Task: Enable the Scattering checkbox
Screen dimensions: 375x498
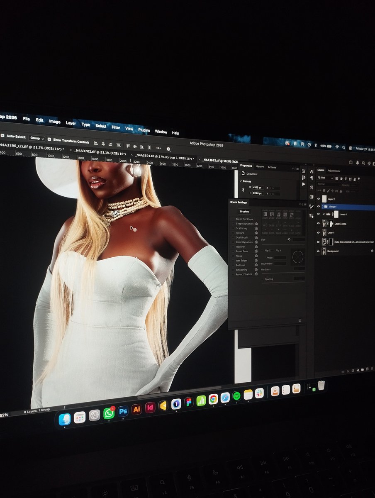Action: pyautogui.click(x=233, y=228)
